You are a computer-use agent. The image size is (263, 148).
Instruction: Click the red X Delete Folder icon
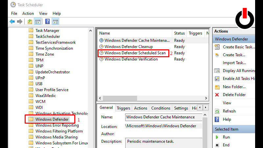pos(217,95)
